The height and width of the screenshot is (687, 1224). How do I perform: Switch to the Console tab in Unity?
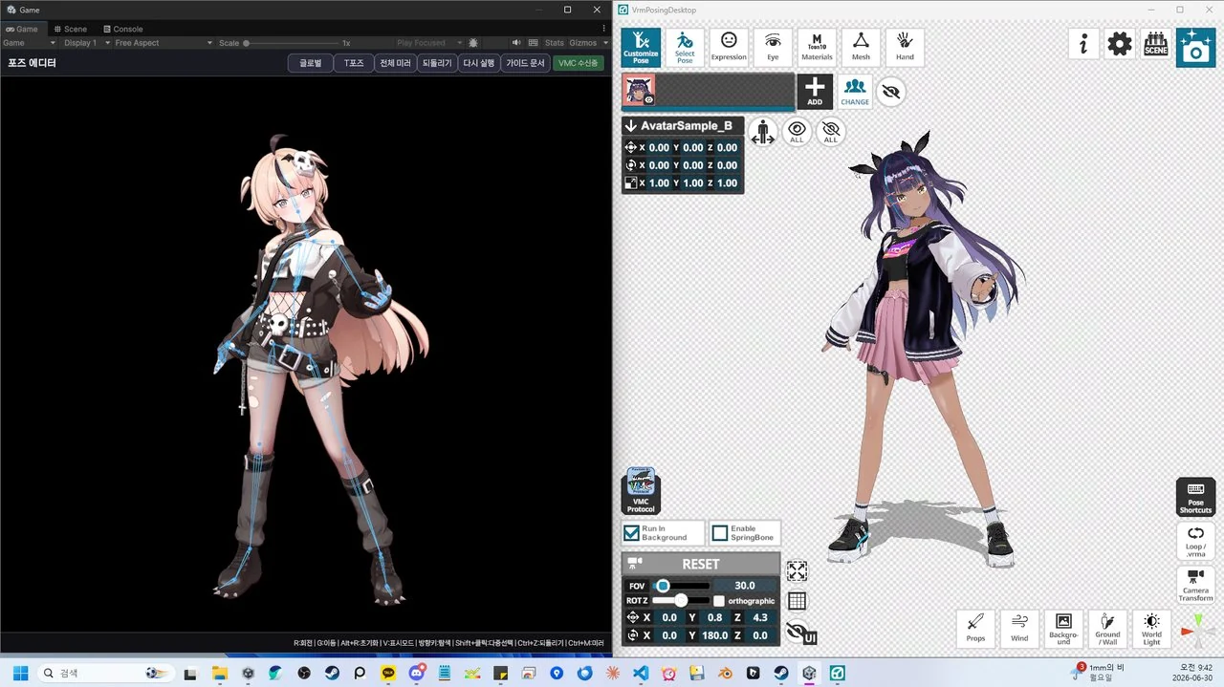click(x=122, y=29)
